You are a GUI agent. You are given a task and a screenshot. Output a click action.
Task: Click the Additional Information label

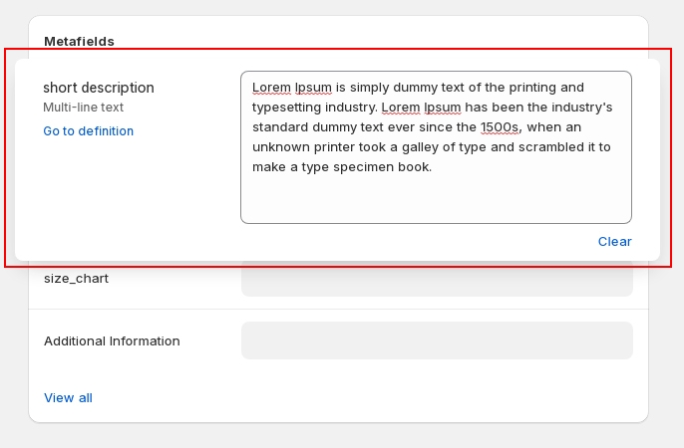pyautogui.click(x=112, y=341)
